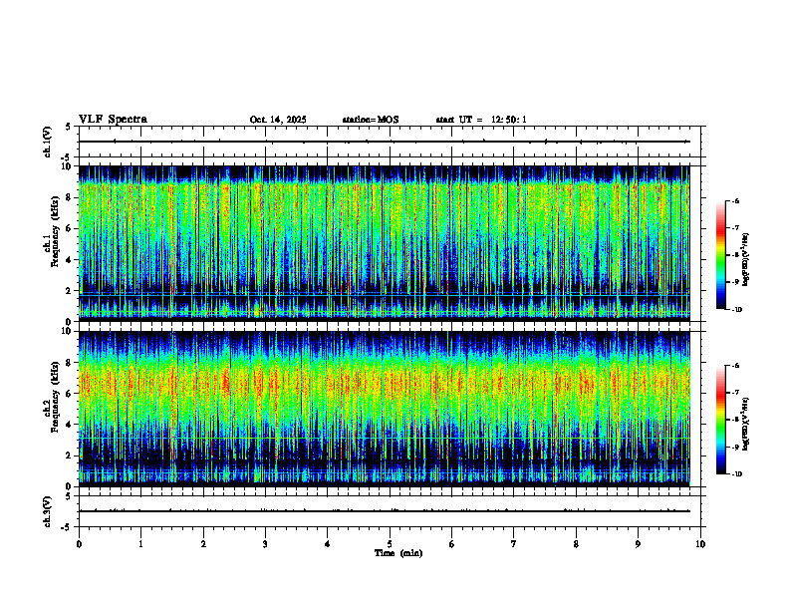Click the ch.1 voltage waveform trace
Image resolution: width=789 pixels, height=610 pixels.
click(385, 142)
